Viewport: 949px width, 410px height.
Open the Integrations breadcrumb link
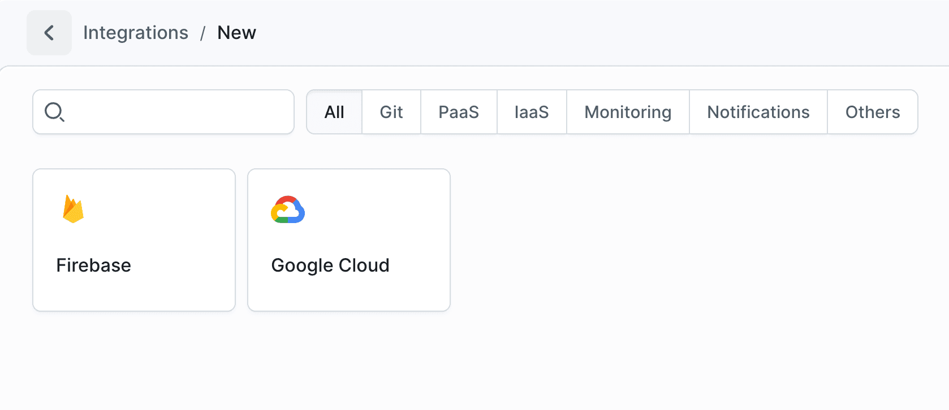tap(136, 32)
